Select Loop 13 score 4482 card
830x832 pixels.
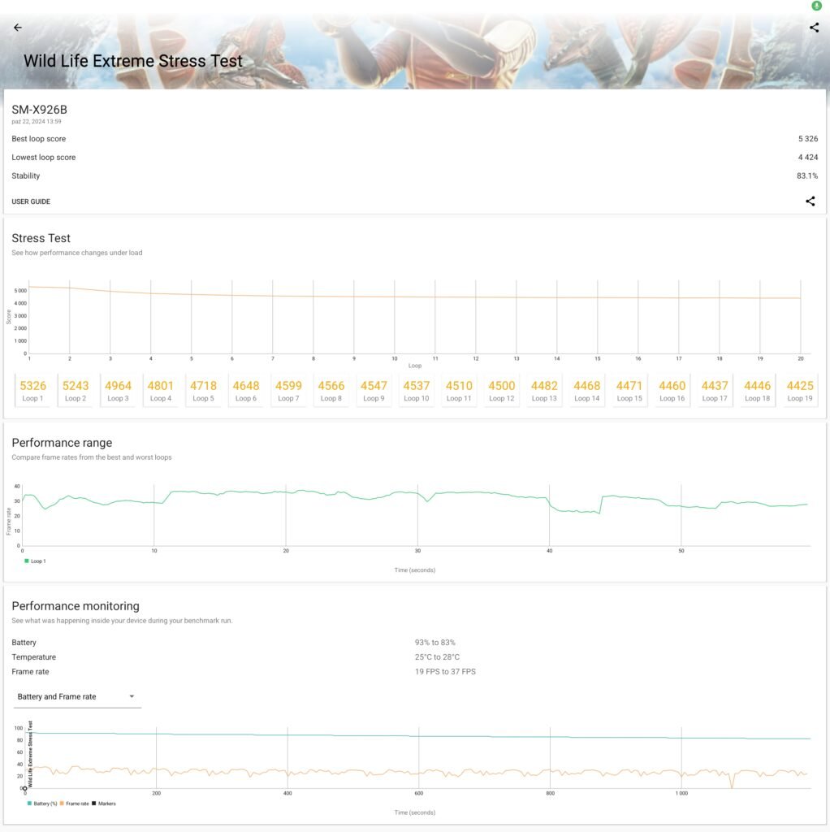click(x=544, y=391)
